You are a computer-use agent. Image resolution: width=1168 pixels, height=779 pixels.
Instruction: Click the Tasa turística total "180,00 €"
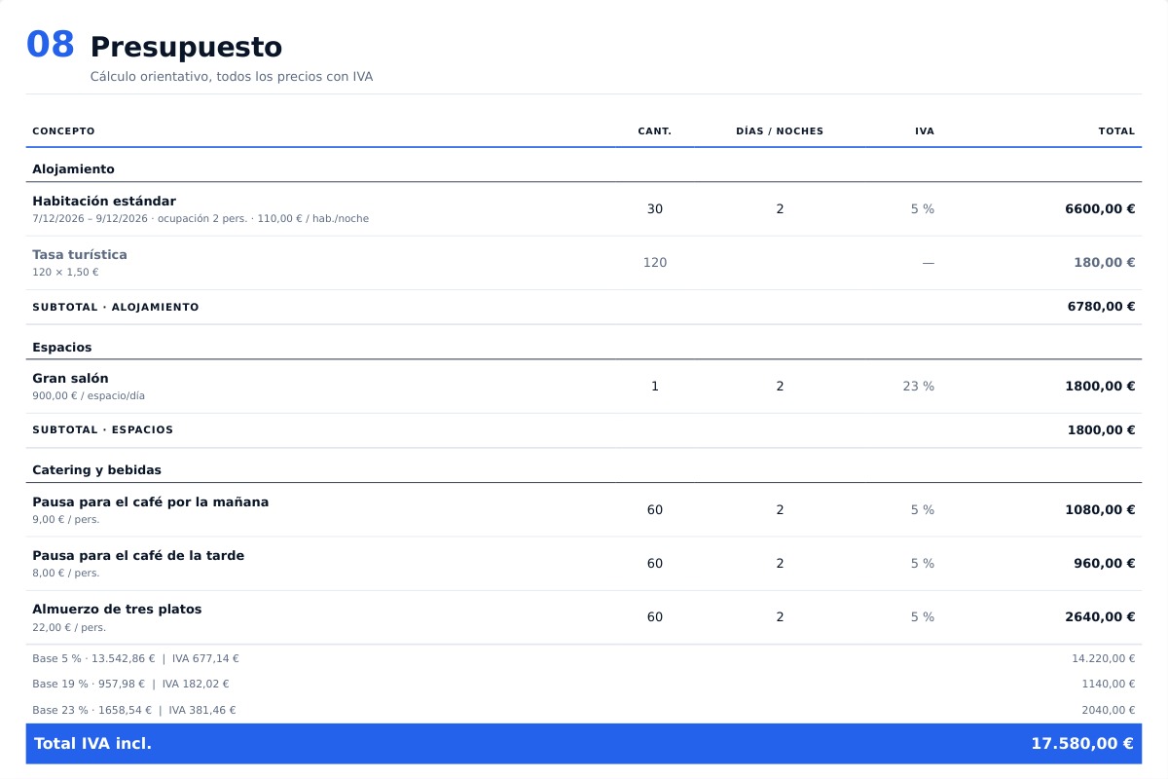tap(1105, 263)
